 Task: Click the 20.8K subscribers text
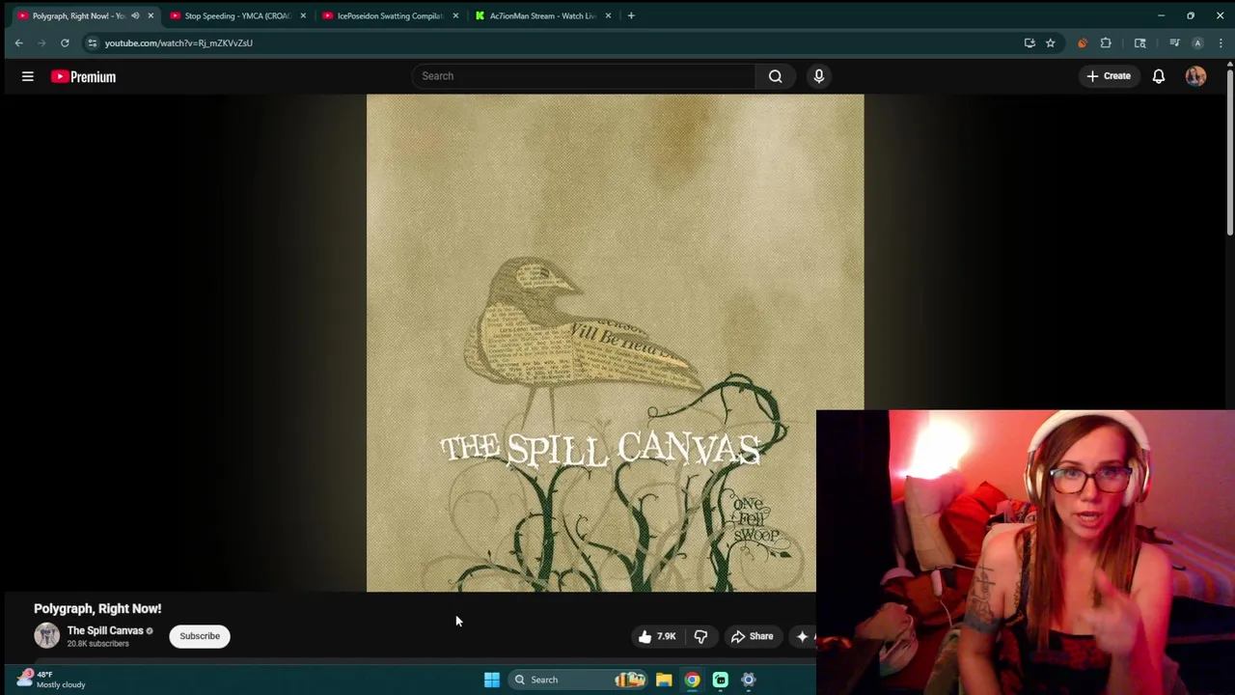coord(98,644)
